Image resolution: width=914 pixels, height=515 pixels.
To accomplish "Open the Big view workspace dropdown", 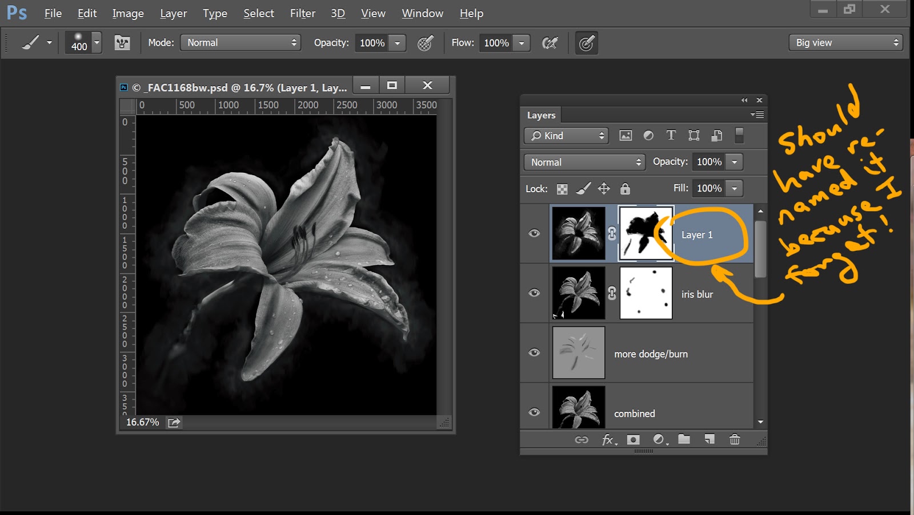I will (x=845, y=43).
